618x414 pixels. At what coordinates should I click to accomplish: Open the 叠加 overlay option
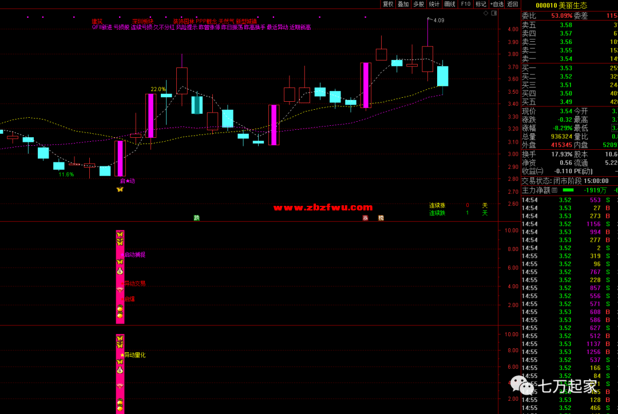403,4
